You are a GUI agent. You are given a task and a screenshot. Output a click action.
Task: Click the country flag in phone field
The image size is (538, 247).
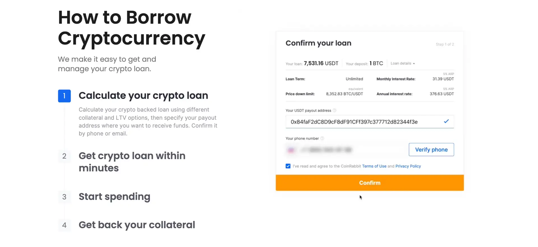(x=291, y=150)
